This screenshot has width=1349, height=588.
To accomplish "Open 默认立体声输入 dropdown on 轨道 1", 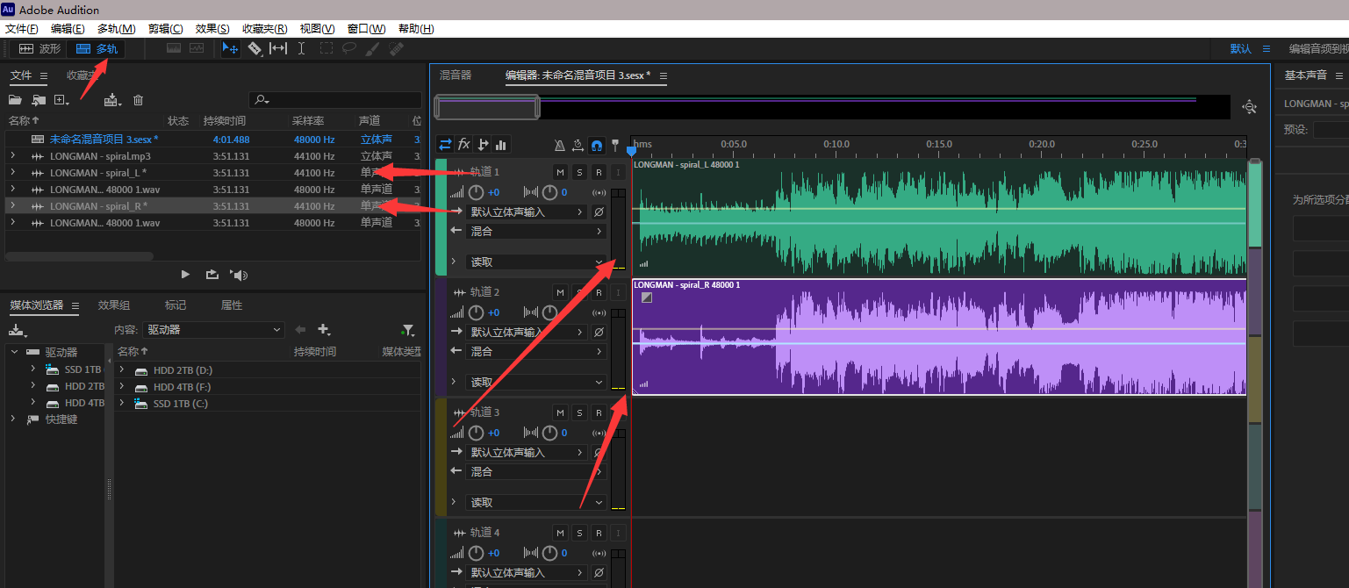I will (527, 212).
